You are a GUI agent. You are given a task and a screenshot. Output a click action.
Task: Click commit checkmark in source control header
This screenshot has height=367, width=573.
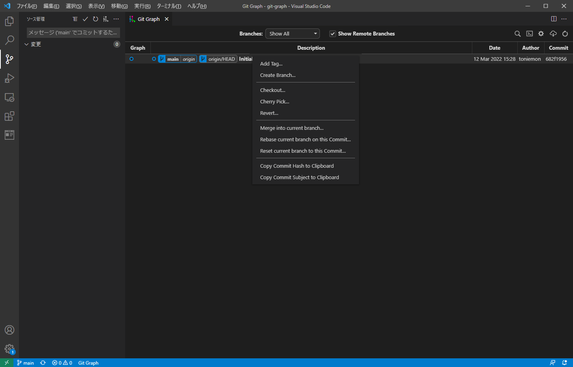(85, 19)
